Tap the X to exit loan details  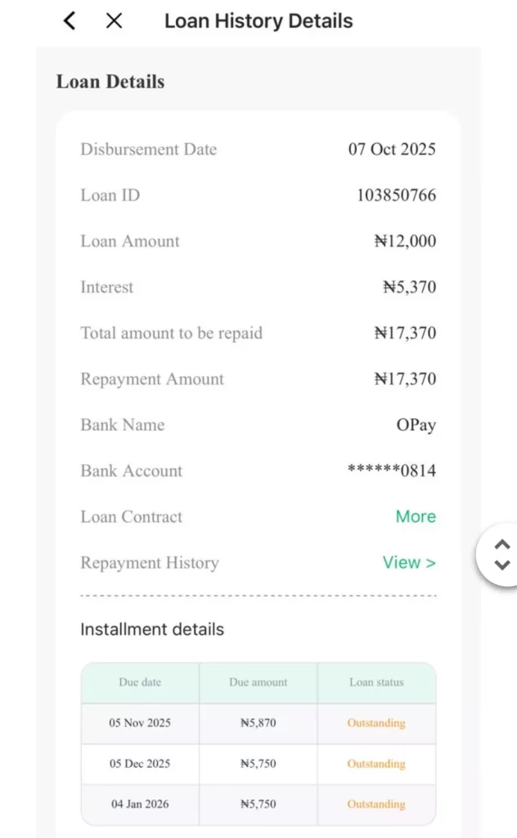pos(114,20)
